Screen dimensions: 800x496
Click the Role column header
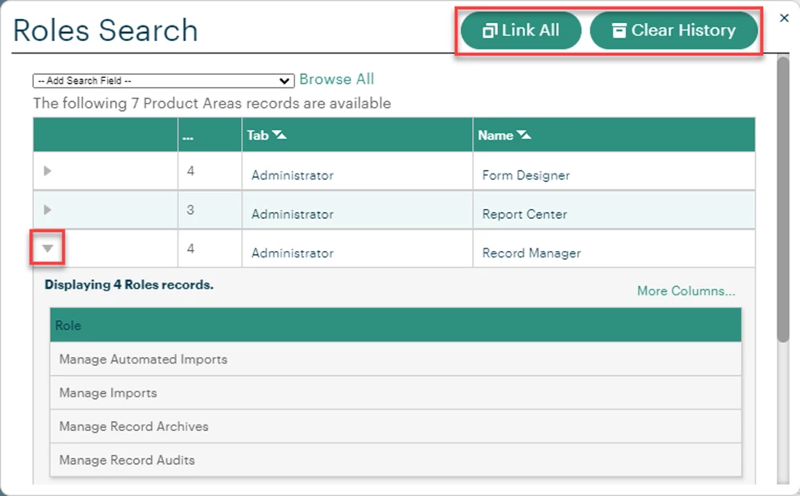(396, 325)
